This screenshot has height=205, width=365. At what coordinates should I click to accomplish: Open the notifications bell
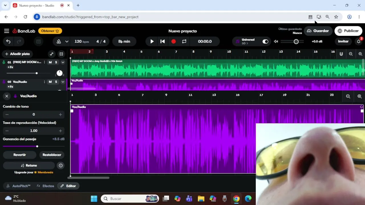(x=359, y=42)
